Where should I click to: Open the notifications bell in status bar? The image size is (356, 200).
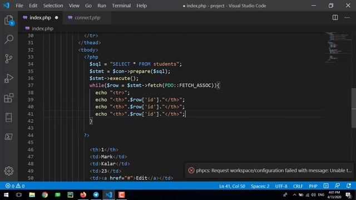349,186
